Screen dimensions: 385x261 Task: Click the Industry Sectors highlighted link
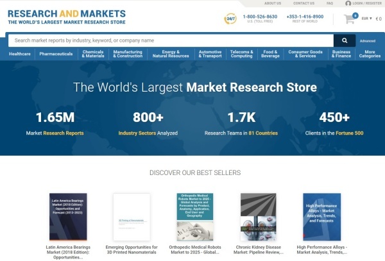pyautogui.click(x=137, y=133)
